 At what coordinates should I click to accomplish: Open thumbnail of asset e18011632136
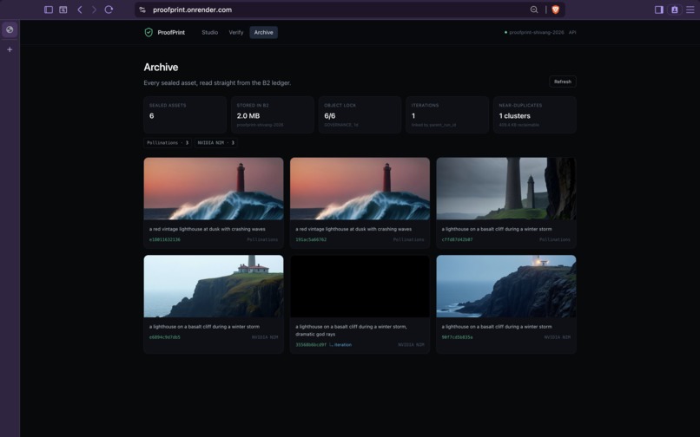click(214, 189)
